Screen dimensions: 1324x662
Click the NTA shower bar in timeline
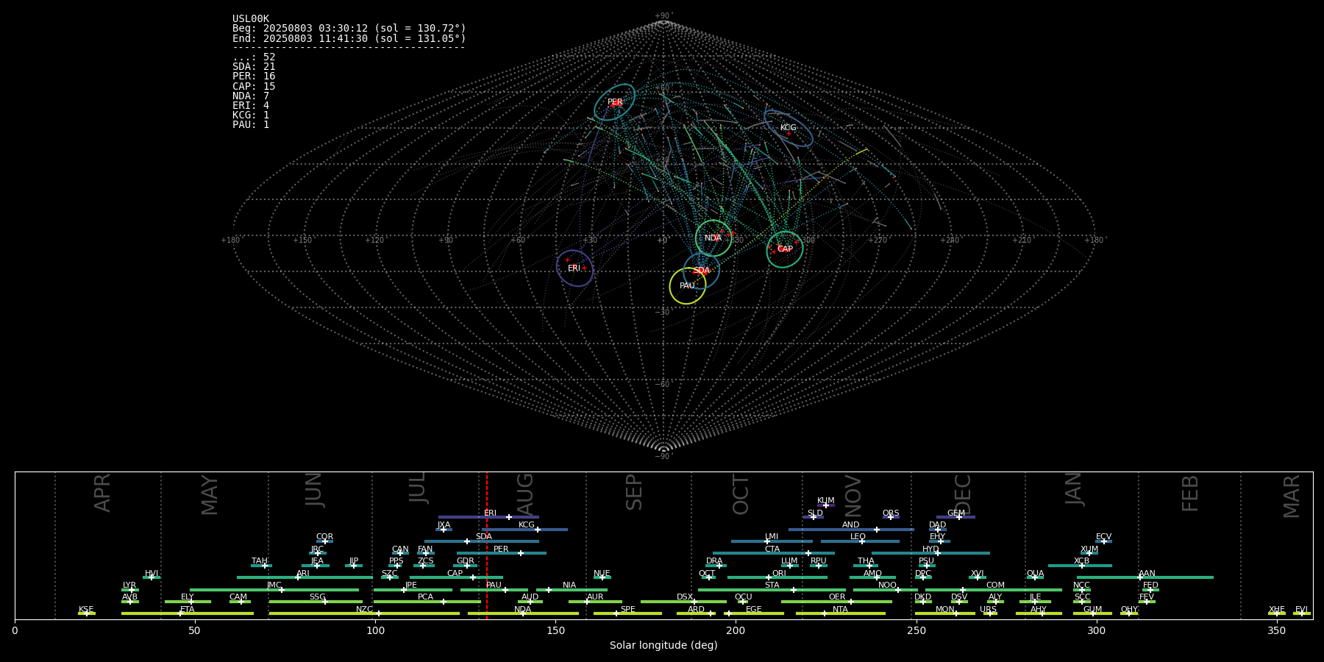pyautogui.click(x=840, y=613)
